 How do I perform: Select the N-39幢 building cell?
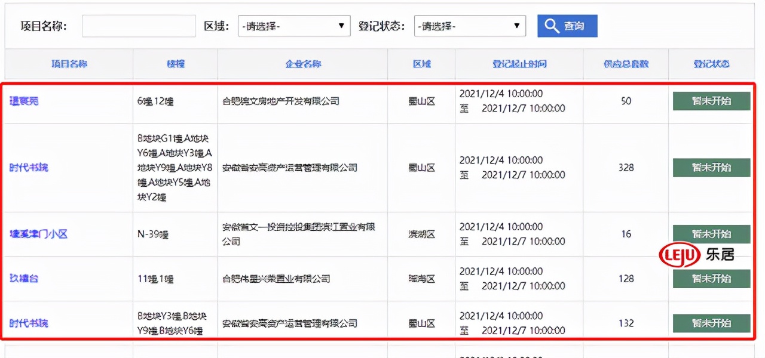pos(153,234)
